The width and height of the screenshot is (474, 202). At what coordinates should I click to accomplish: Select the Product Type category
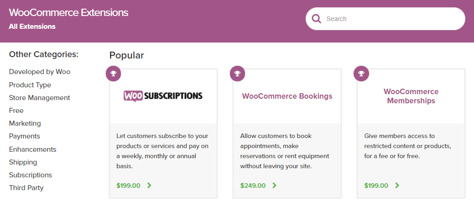[x=30, y=85]
